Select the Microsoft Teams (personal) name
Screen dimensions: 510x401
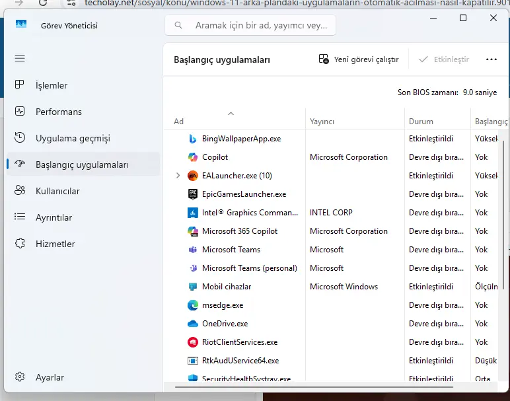[x=250, y=268]
